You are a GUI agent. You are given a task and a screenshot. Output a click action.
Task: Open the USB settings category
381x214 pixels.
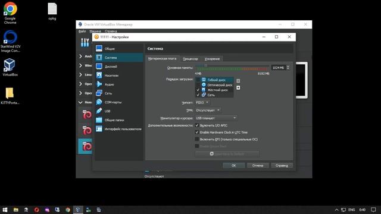119,111
